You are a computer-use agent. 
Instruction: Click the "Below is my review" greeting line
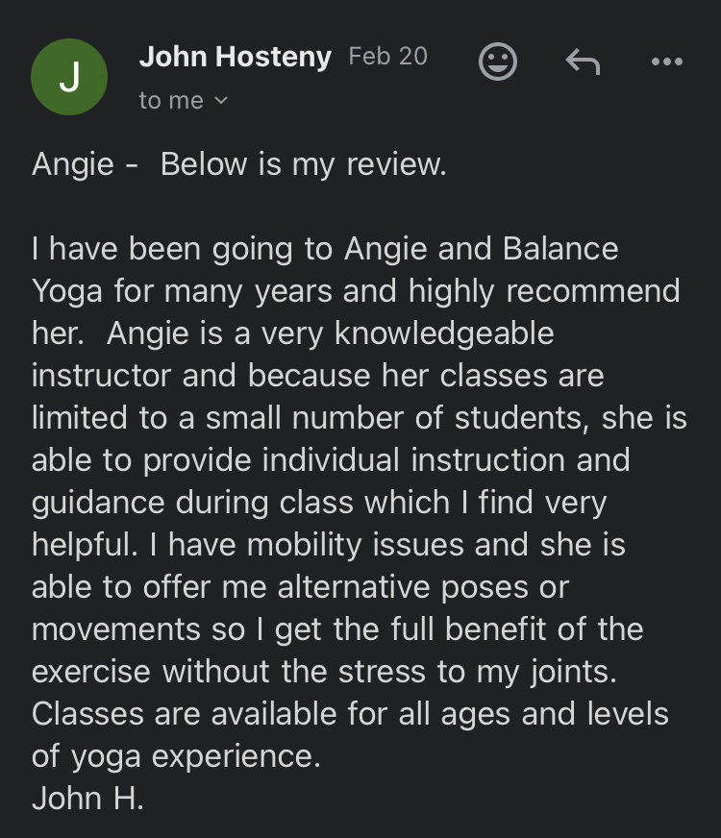pos(303,164)
